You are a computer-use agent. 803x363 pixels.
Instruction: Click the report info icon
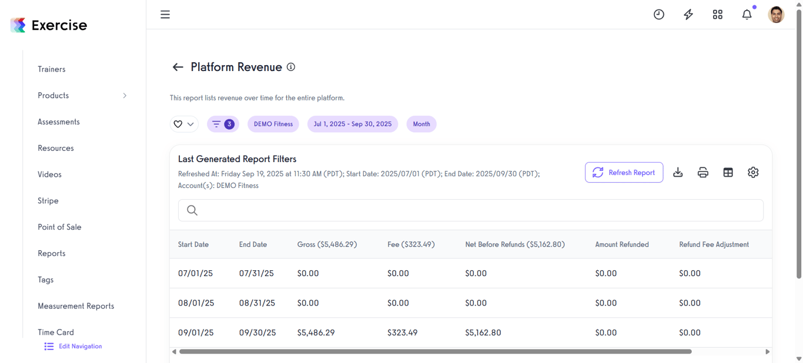[290, 67]
